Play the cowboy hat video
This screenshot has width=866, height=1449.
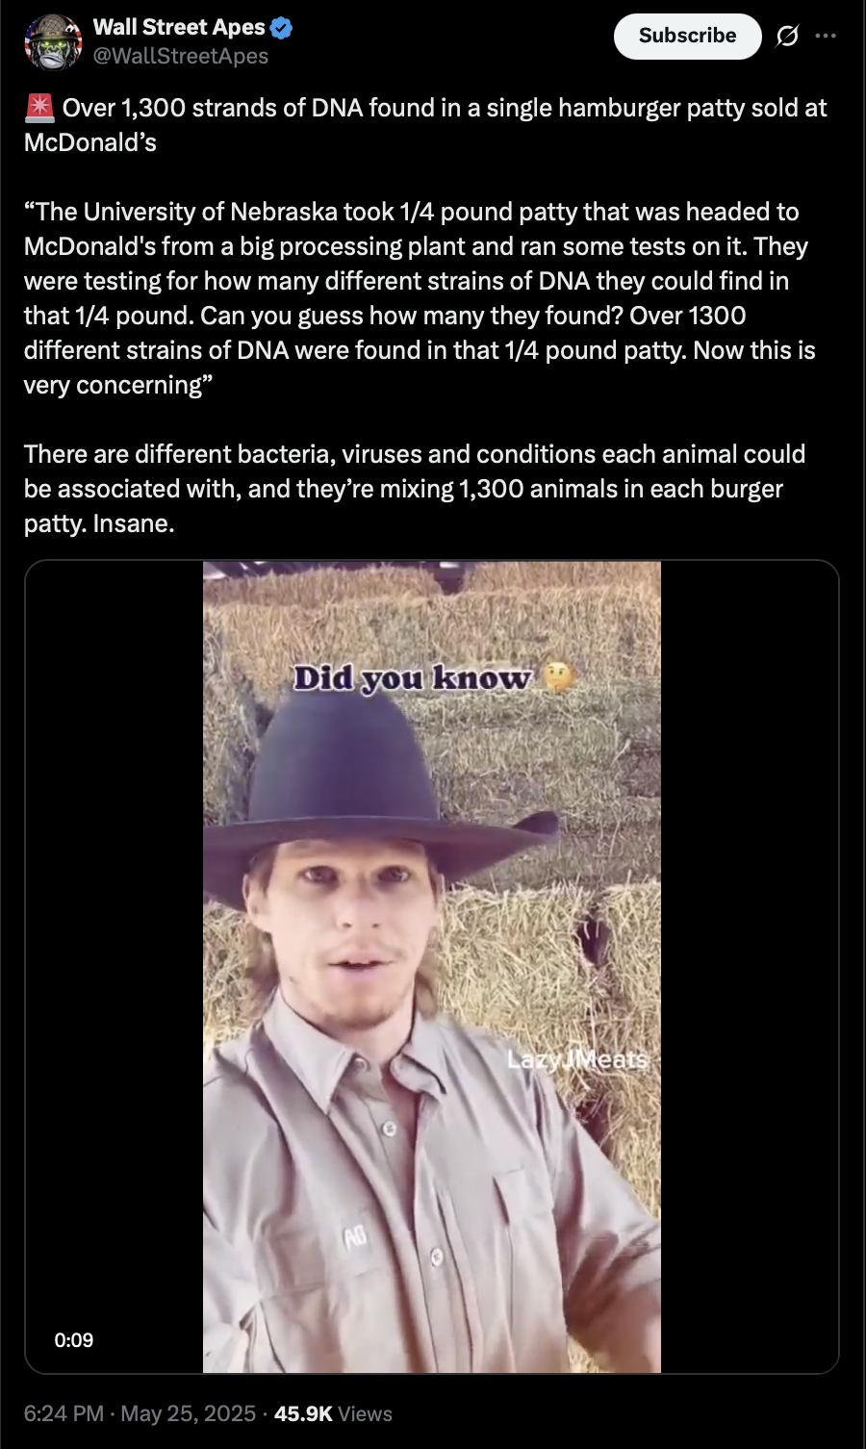coord(432,966)
